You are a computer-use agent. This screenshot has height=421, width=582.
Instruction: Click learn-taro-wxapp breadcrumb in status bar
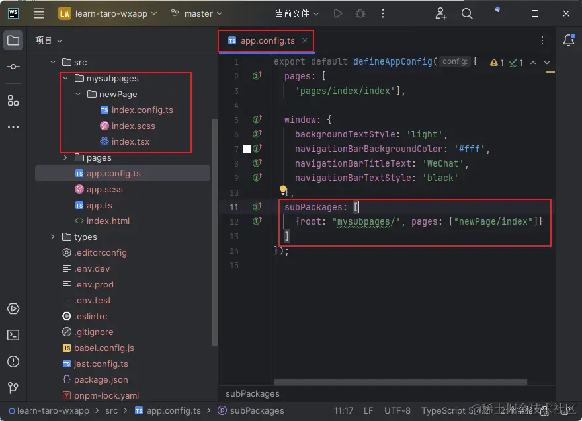click(x=49, y=411)
